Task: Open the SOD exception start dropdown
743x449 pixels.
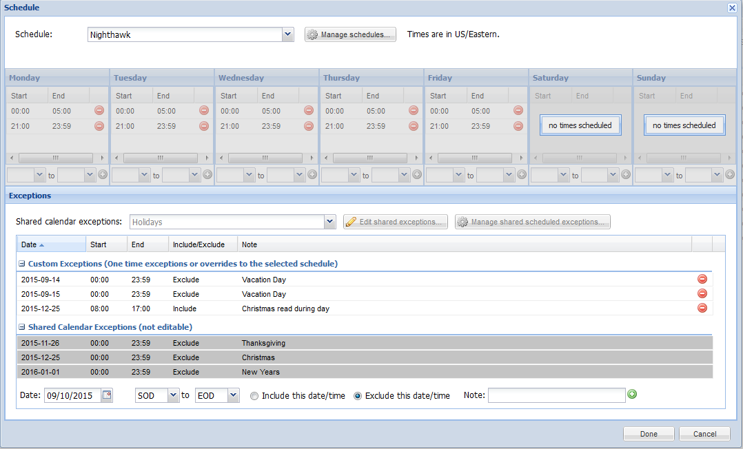Action: coord(174,395)
